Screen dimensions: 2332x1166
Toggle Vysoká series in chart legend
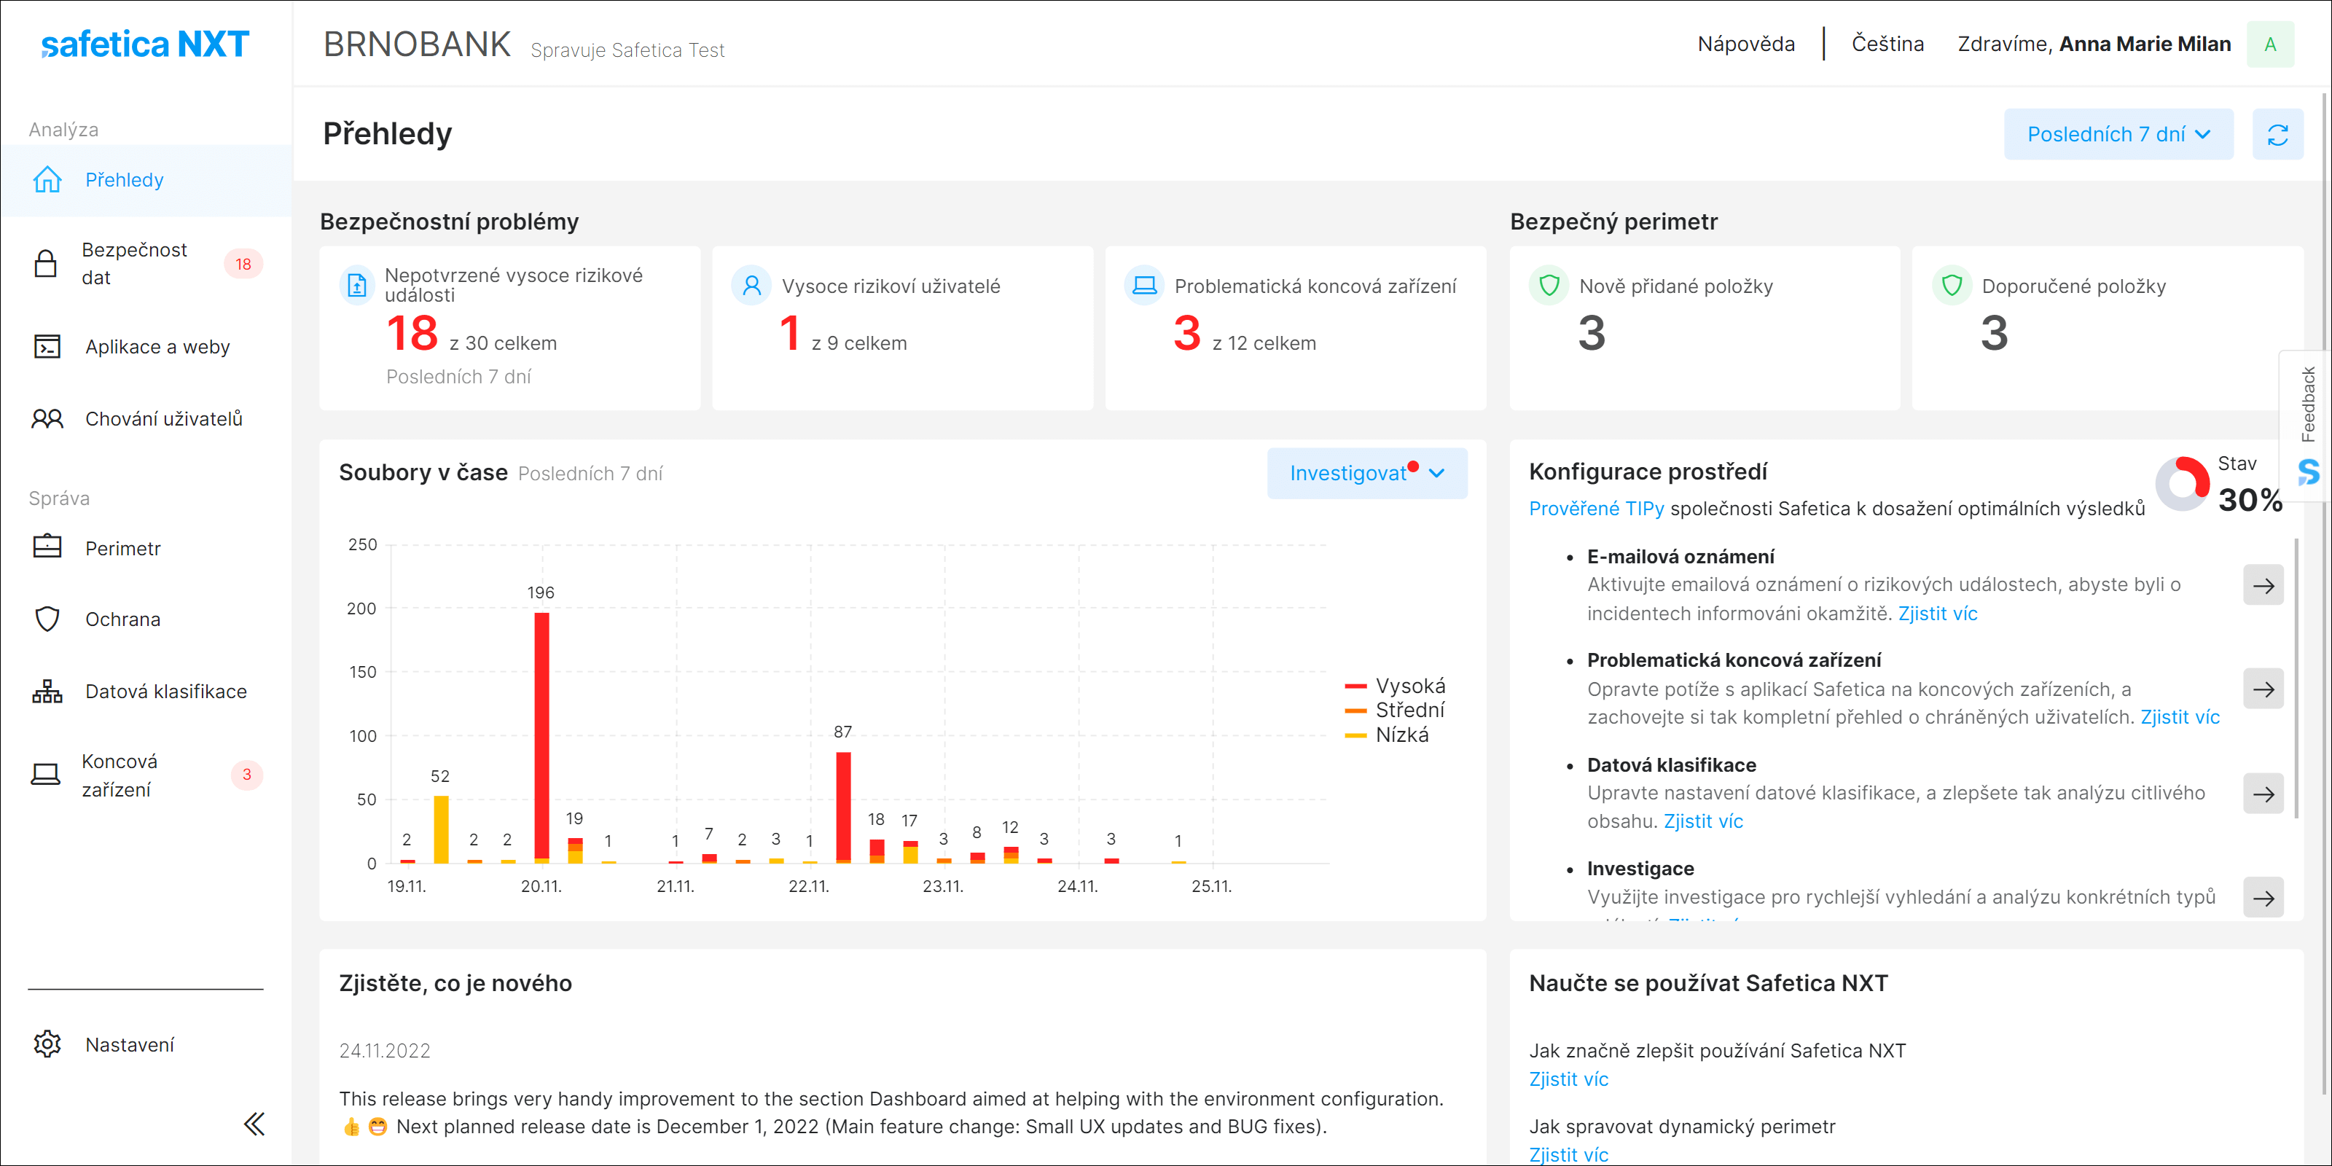point(1395,685)
